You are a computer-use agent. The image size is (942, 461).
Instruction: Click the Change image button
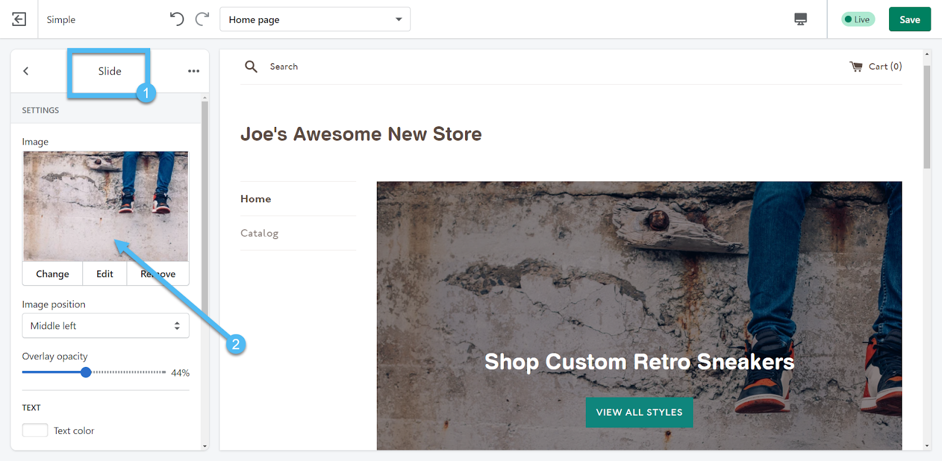click(52, 274)
